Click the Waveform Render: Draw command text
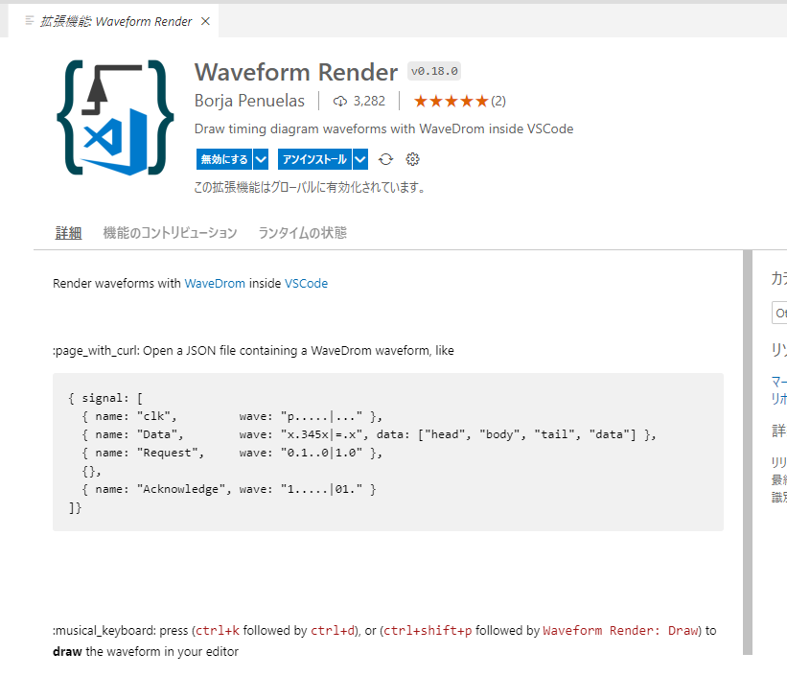This screenshot has width=787, height=676. [620, 630]
